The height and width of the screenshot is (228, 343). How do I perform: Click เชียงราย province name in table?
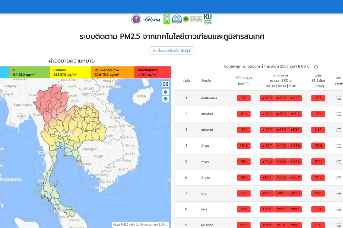(207, 130)
